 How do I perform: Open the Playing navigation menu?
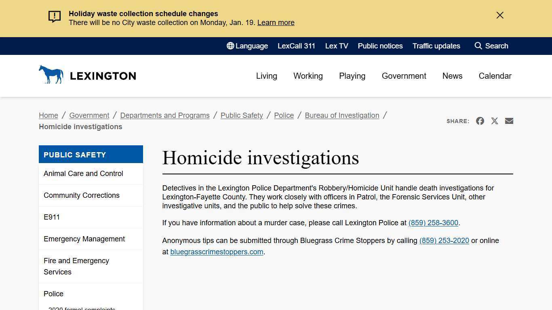tap(352, 76)
